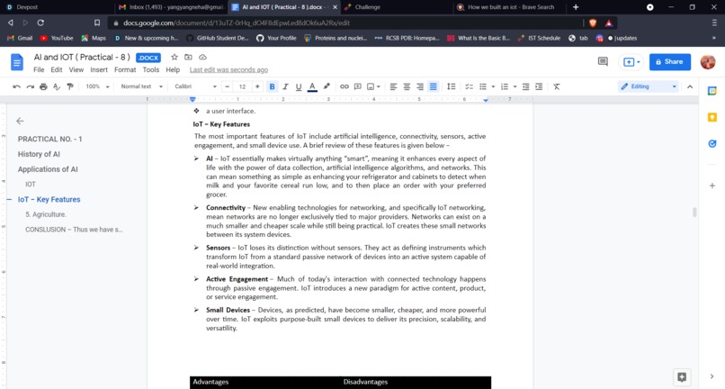Open Last edit was seconds ago link
The image size is (725, 389).
pos(228,70)
